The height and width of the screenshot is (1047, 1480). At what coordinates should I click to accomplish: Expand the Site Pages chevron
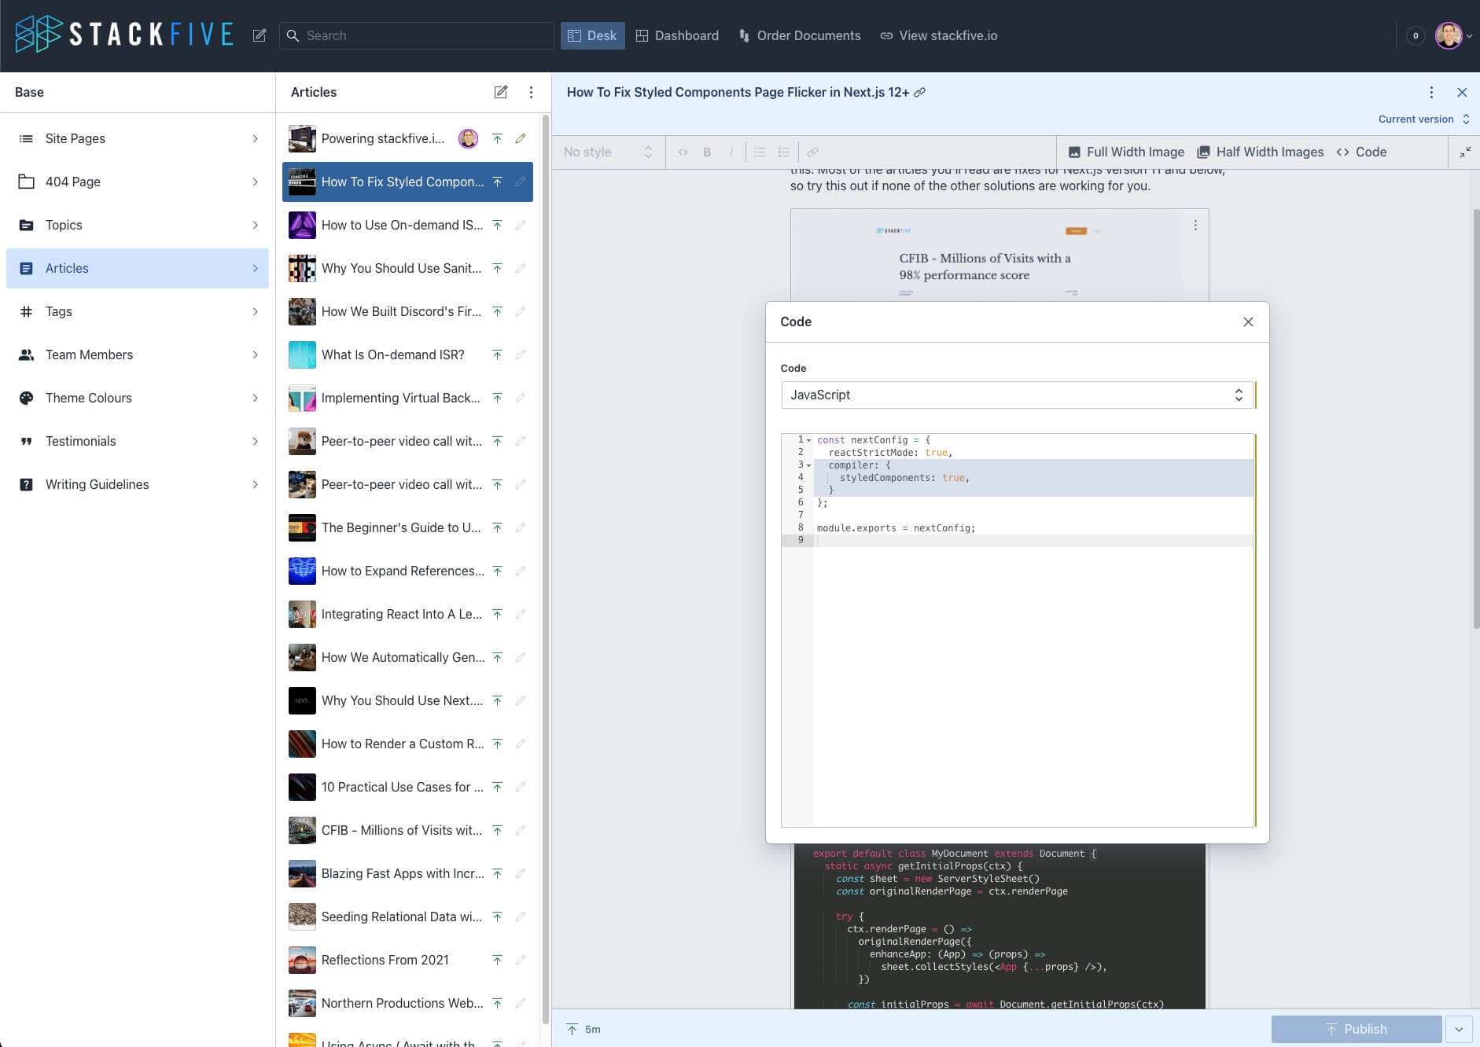(255, 138)
